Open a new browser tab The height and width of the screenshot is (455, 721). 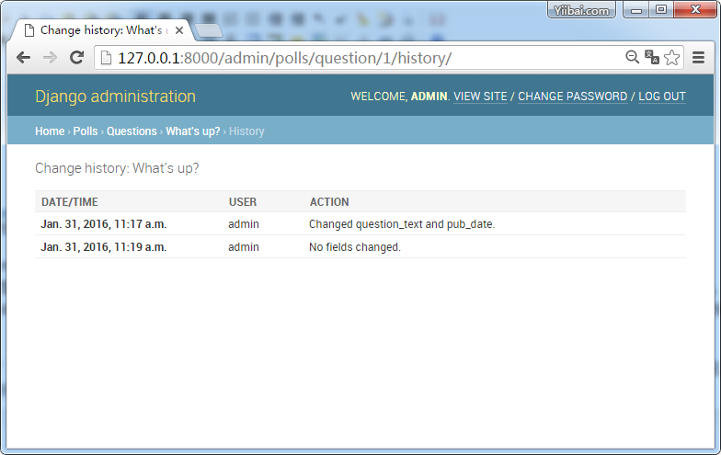tap(209, 30)
